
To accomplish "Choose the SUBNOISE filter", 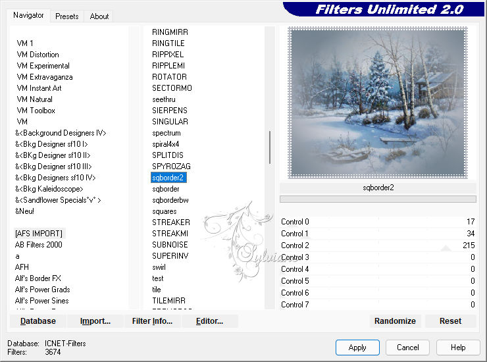I will (x=170, y=245).
